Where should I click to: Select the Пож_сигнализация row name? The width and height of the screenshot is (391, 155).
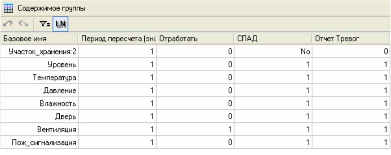pyautogui.click(x=40, y=142)
